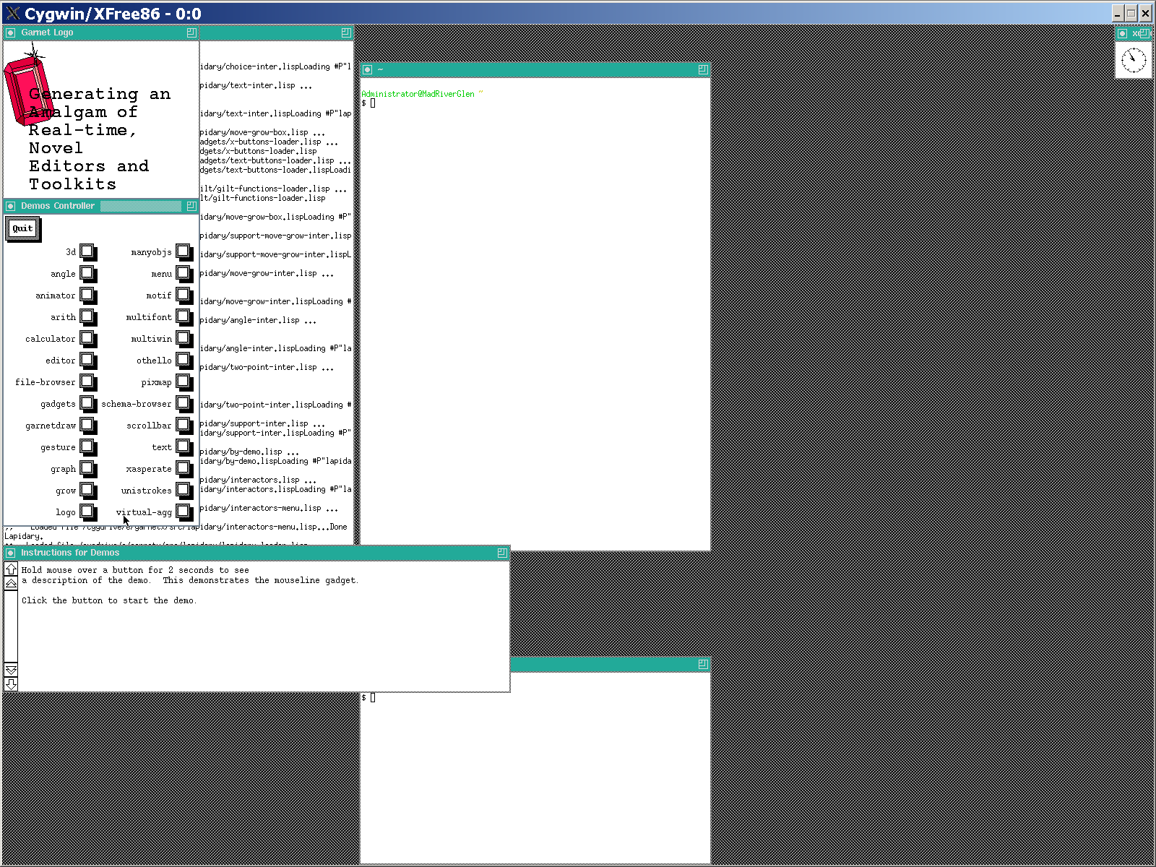Open window menu icon of xclock window

click(1122, 33)
